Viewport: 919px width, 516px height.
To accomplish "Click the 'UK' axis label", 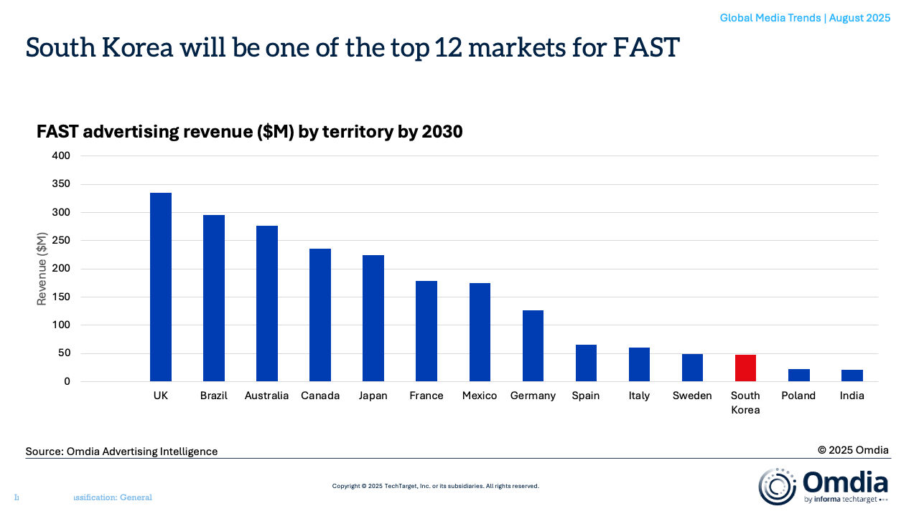I will pyautogui.click(x=161, y=396).
